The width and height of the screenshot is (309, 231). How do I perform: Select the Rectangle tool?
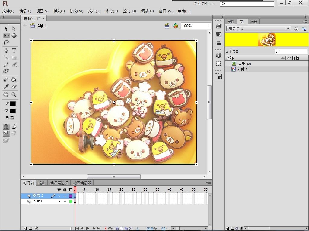[x=14, y=57]
